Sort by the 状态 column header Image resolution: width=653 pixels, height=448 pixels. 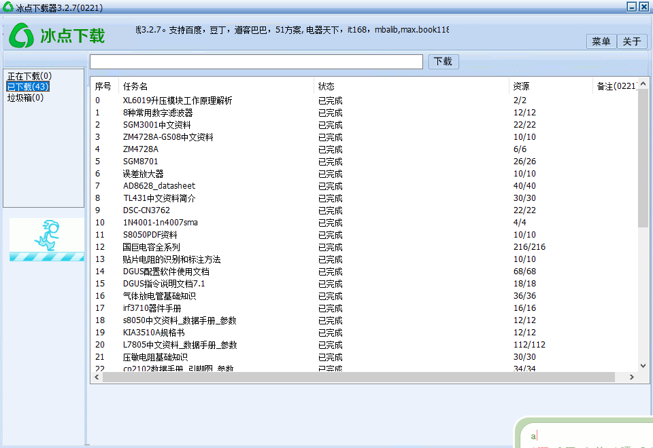click(x=412, y=86)
